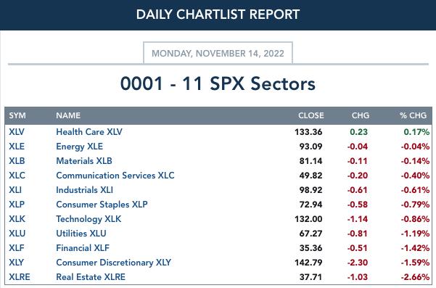Open Industrials XLI name link
Viewport: 436px width, 288px height.
pos(85,190)
